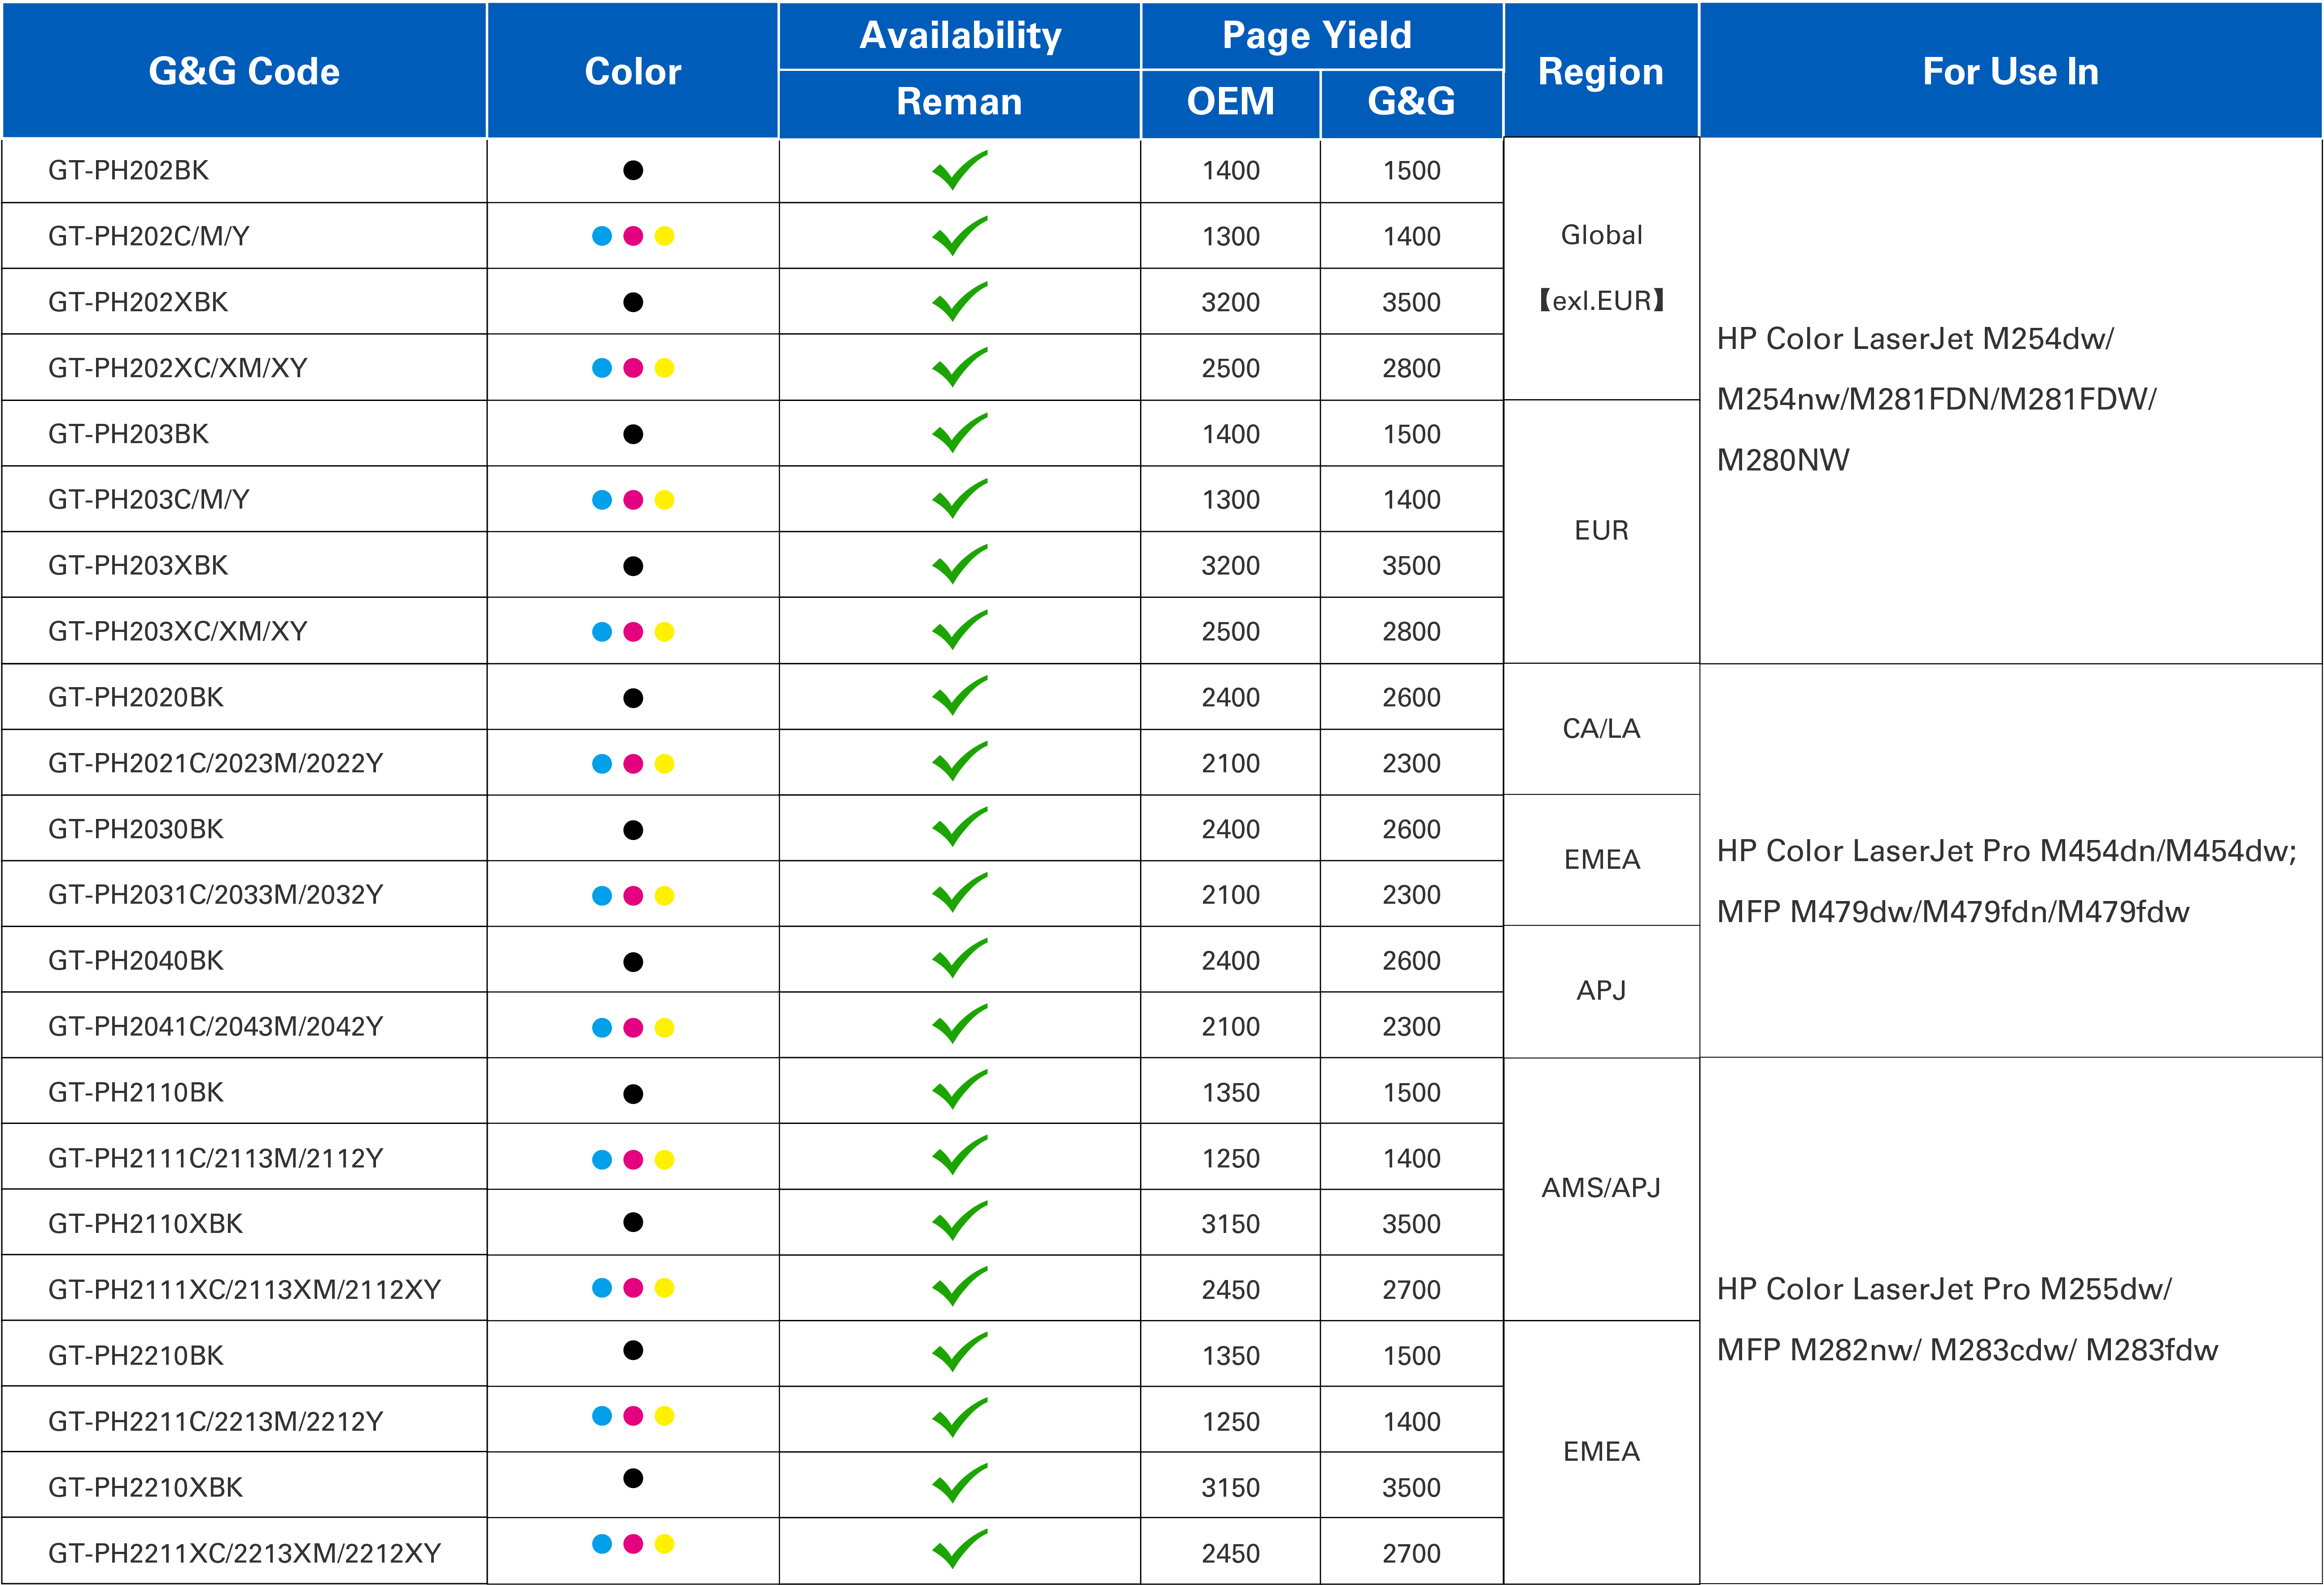Click magenta dot for GT-PH203XC/XM/XY
This screenshot has height=1585, width=2324.
click(x=633, y=631)
